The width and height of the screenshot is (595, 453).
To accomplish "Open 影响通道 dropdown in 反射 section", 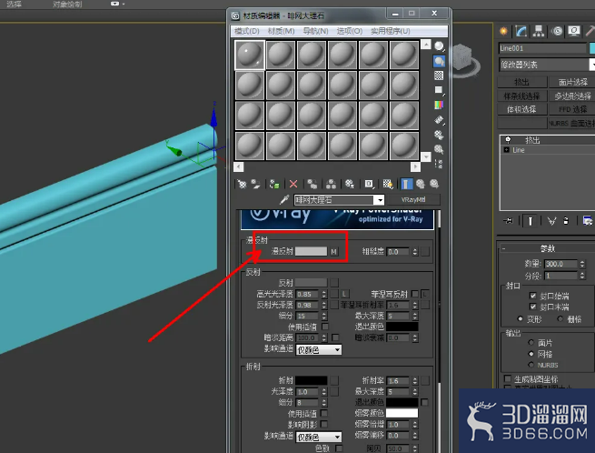I will 318,350.
